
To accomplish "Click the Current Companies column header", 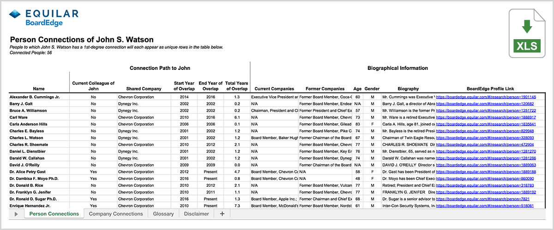I will click(x=274, y=89).
